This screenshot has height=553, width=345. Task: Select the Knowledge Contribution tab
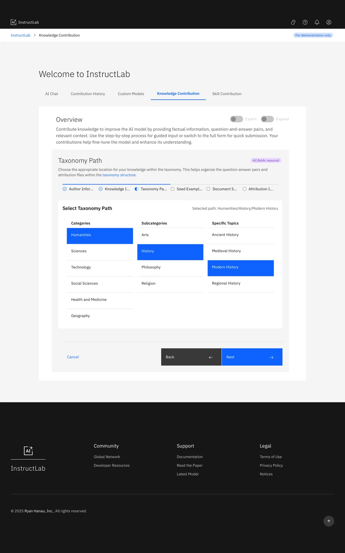pyautogui.click(x=178, y=94)
